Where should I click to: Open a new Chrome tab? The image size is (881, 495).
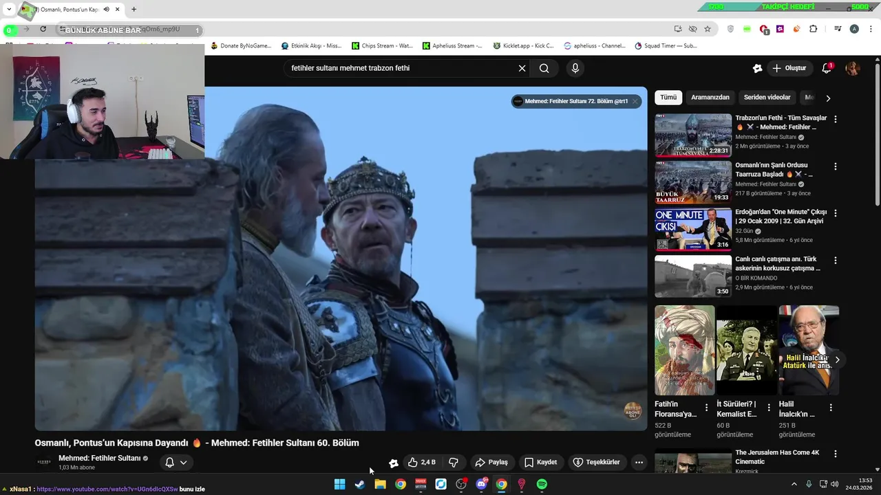[x=134, y=10]
